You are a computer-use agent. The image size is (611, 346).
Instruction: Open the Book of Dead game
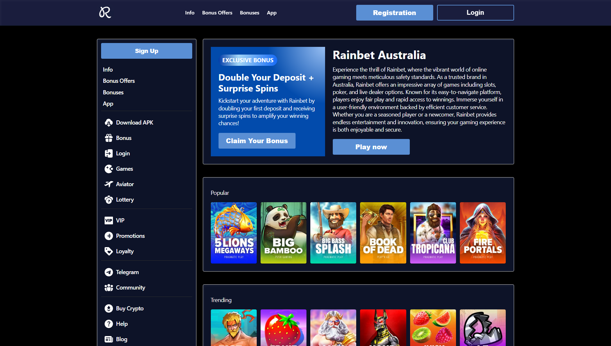pos(383,233)
